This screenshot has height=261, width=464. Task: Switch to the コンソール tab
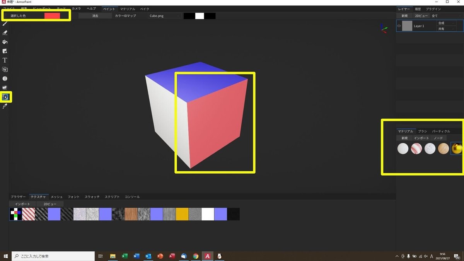pyautogui.click(x=132, y=197)
